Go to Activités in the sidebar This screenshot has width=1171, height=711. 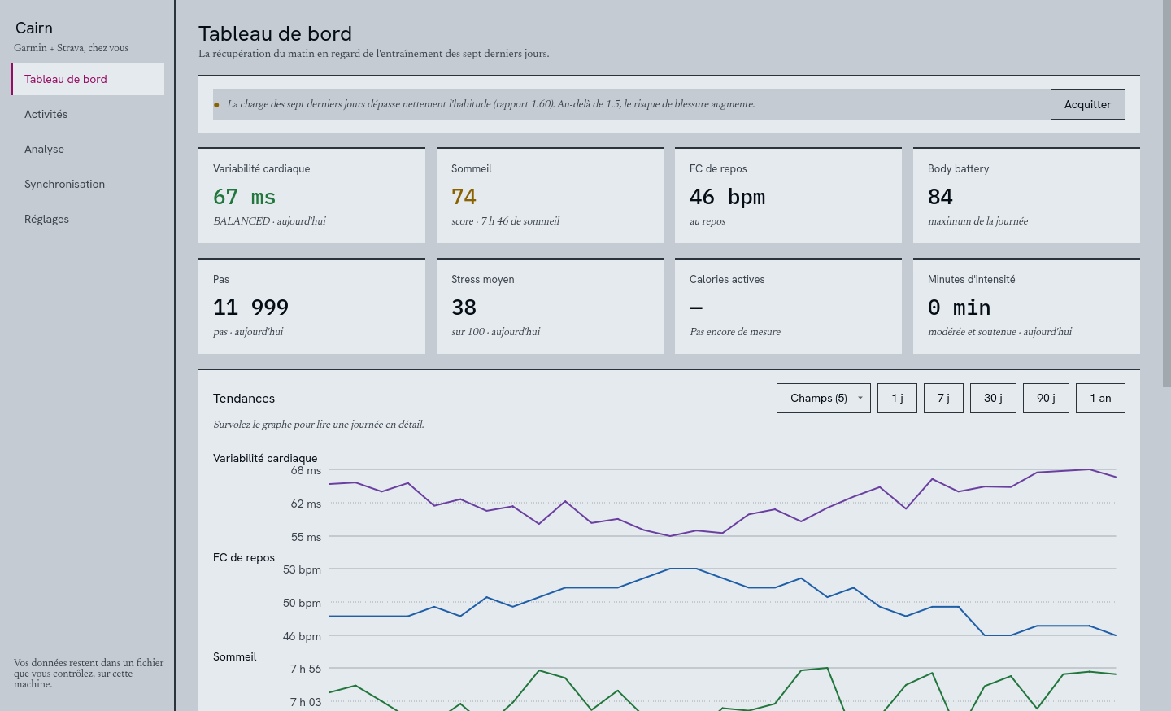click(88, 114)
